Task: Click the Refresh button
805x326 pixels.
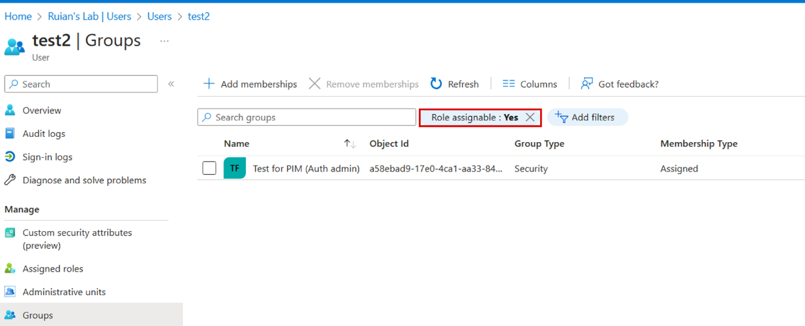Action: [x=455, y=84]
